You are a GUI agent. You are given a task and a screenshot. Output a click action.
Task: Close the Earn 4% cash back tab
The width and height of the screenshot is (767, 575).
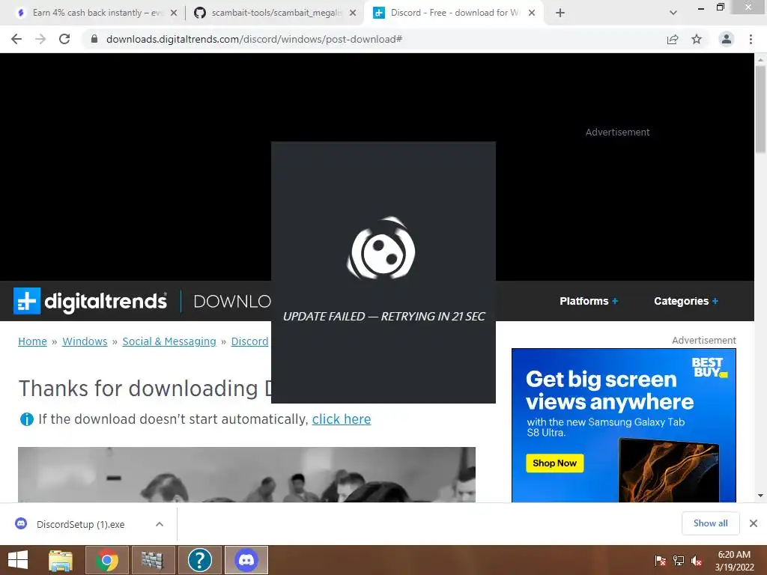coord(174,13)
